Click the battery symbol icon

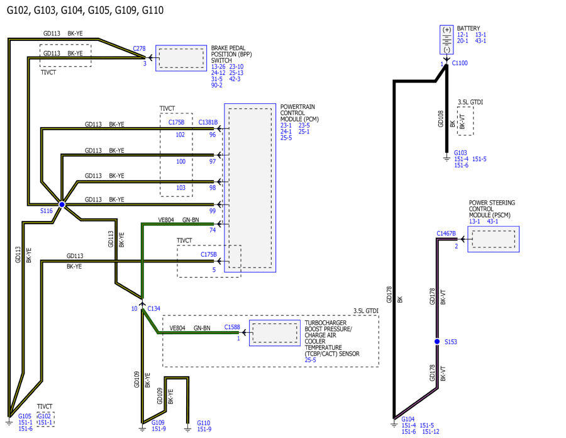(x=447, y=40)
